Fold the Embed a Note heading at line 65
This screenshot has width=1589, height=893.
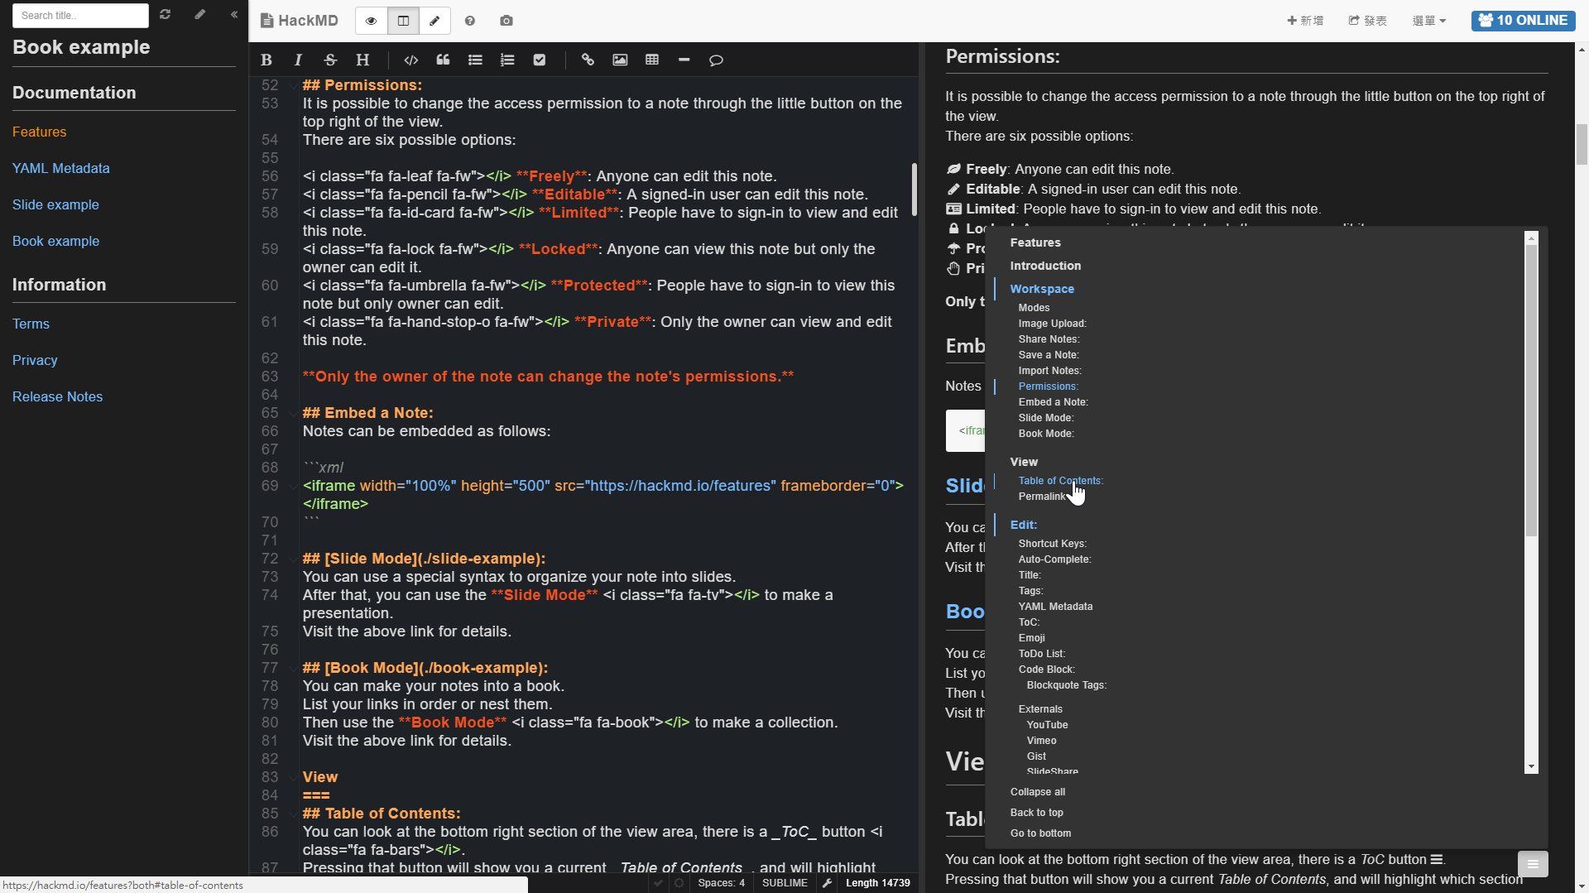pyautogui.click(x=293, y=414)
